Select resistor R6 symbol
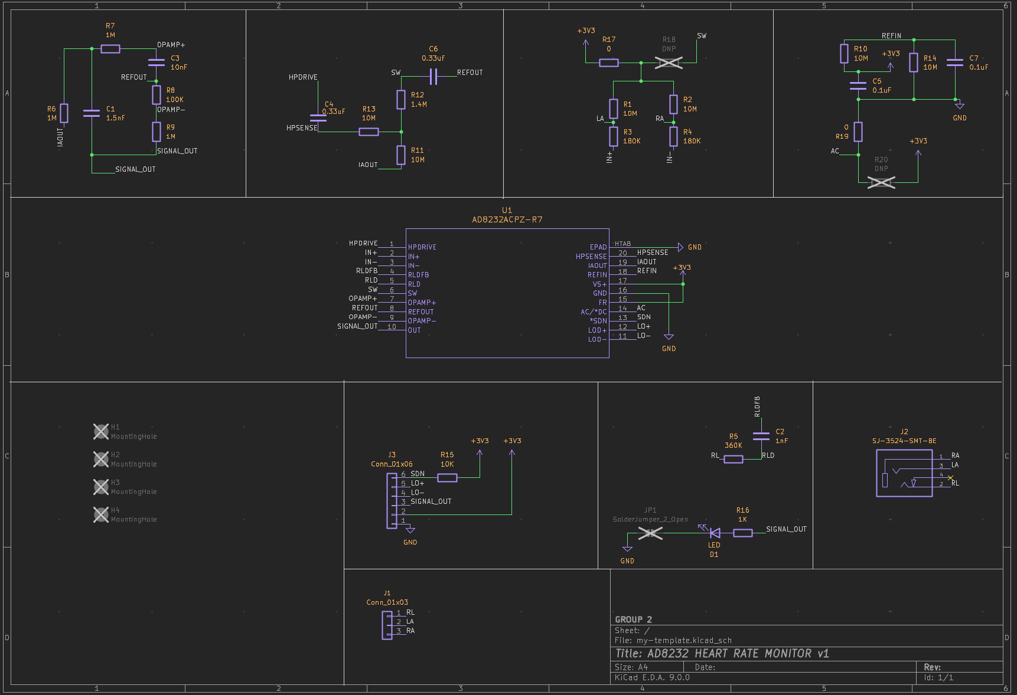This screenshot has width=1017, height=695. click(x=64, y=113)
